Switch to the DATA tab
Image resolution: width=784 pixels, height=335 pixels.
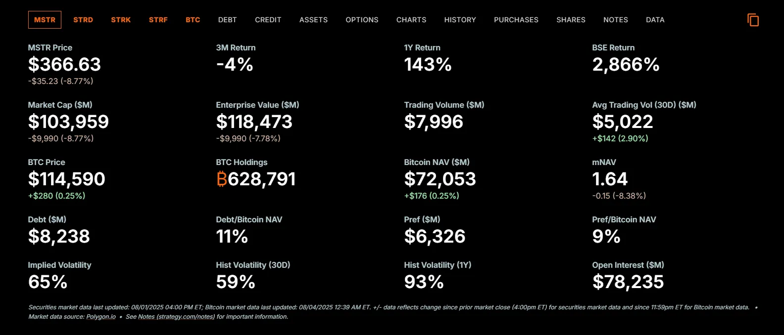pos(655,20)
